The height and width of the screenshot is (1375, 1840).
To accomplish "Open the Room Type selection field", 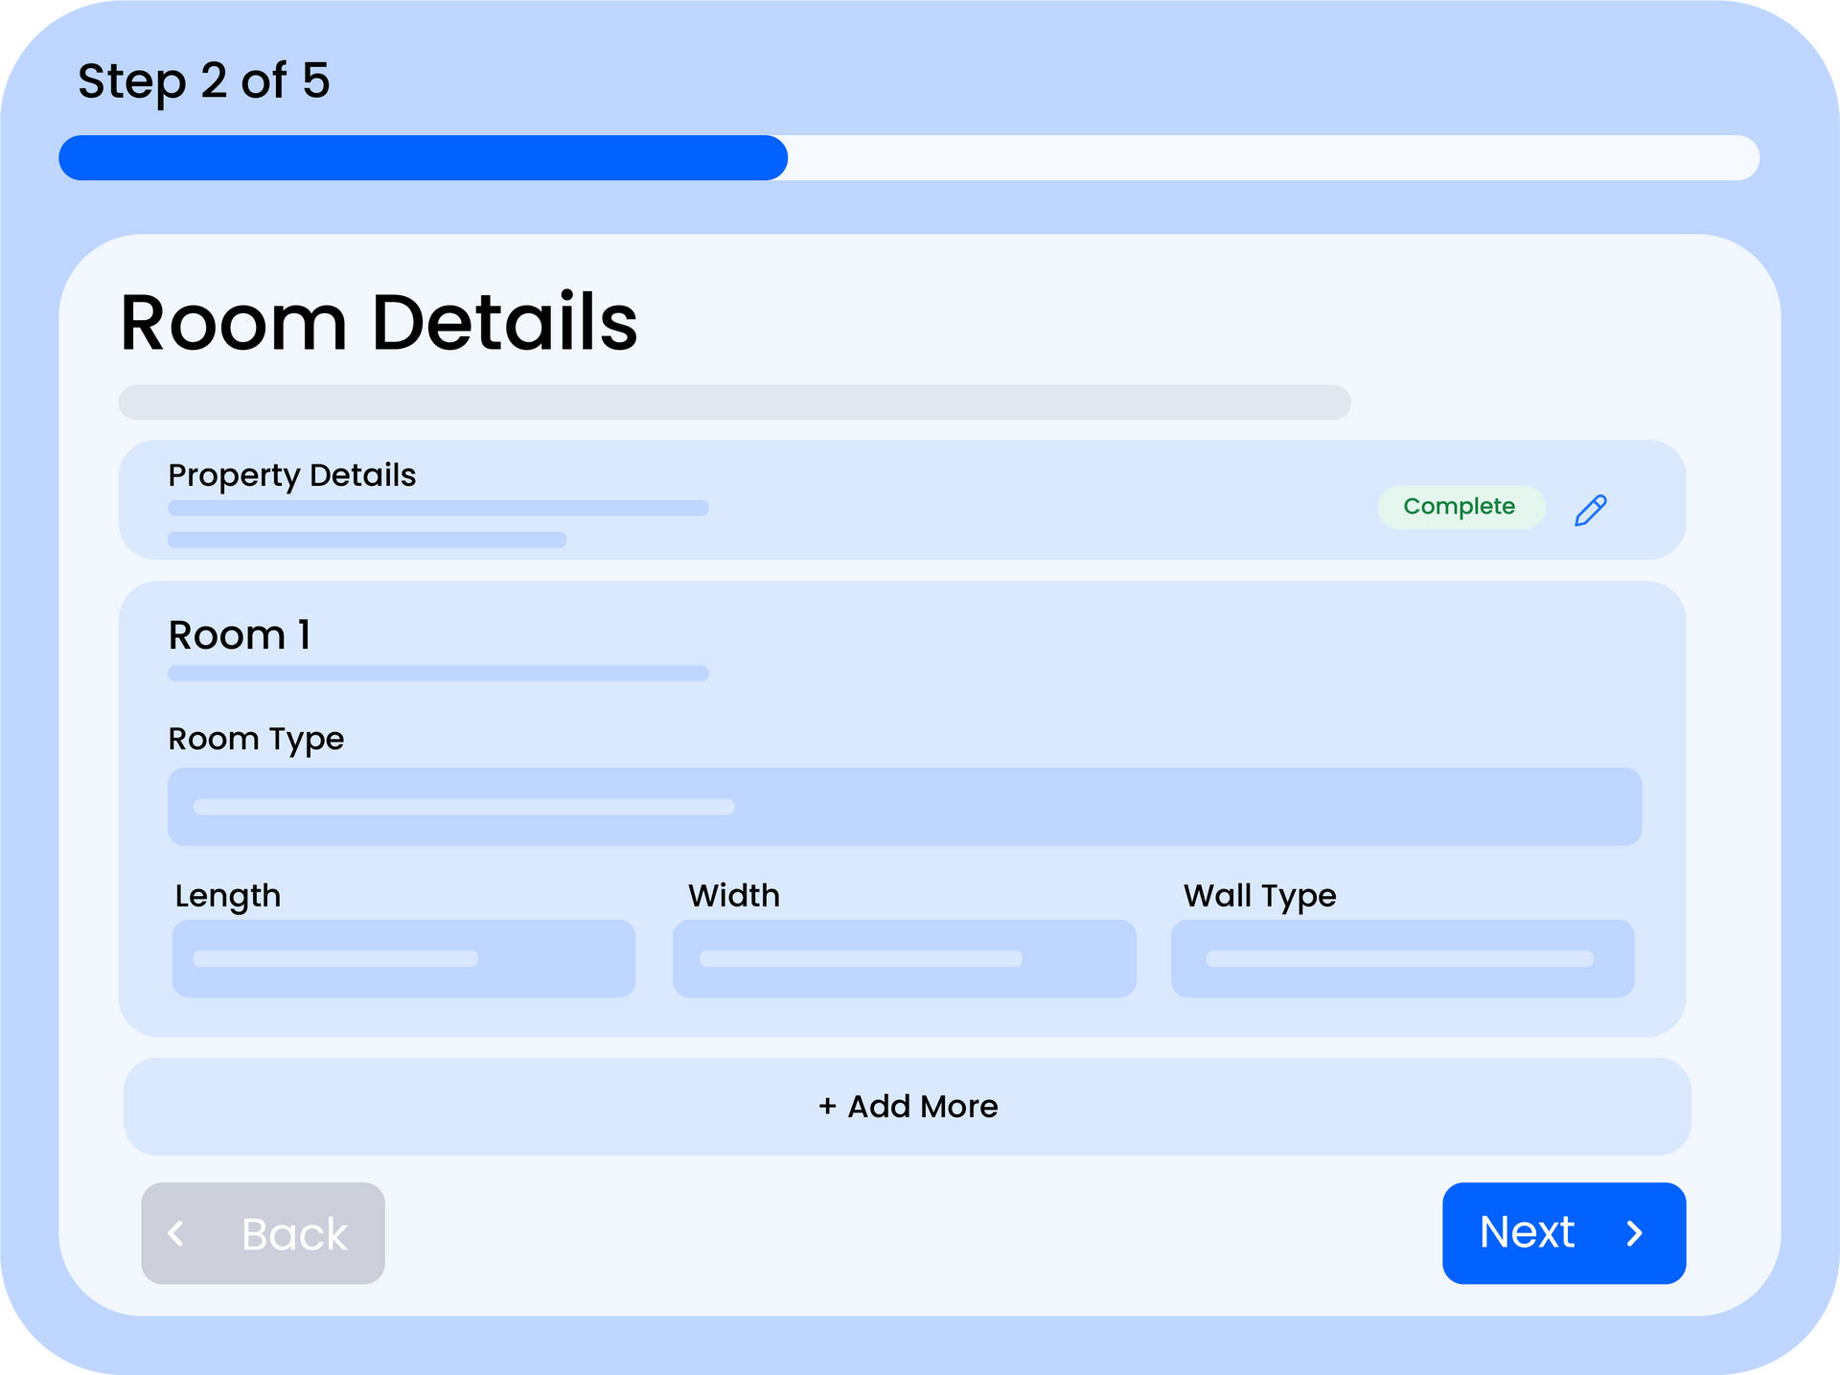I will pyautogui.click(x=904, y=807).
